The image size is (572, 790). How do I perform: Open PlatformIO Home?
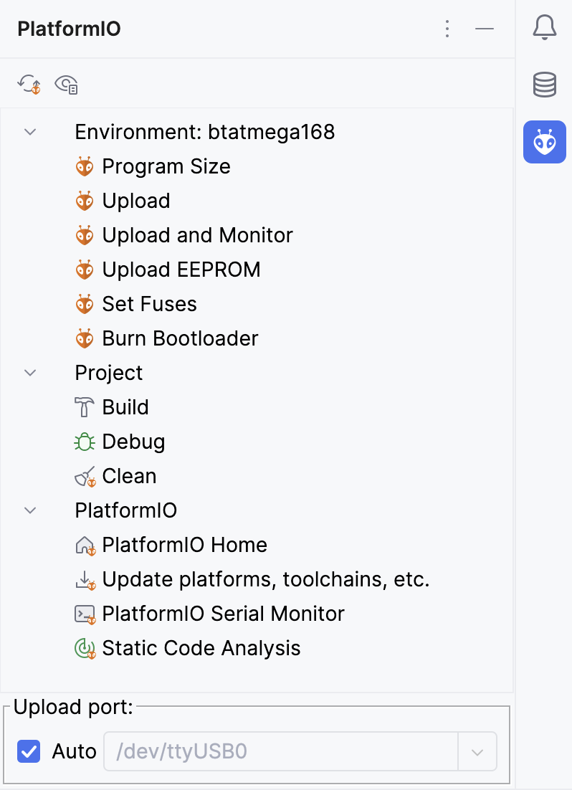(184, 545)
